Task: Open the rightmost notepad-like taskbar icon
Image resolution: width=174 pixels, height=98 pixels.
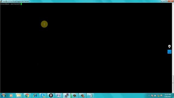Action: [90, 96]
